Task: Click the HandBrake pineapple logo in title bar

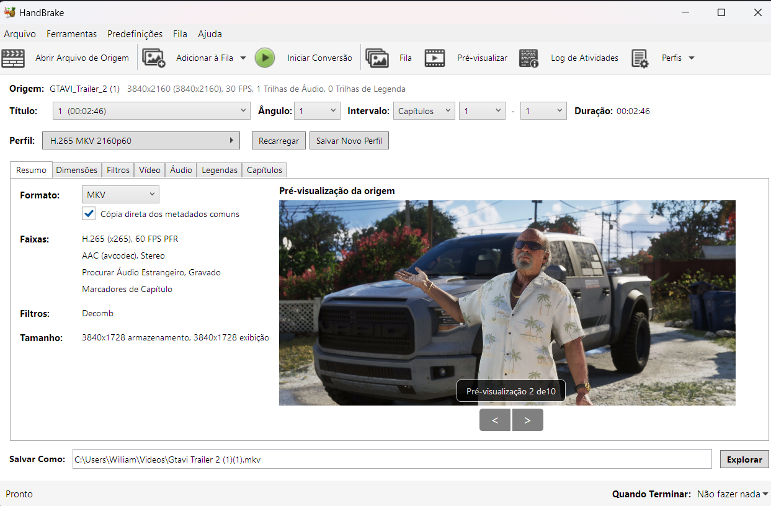Action: click(x=9, y=12)
